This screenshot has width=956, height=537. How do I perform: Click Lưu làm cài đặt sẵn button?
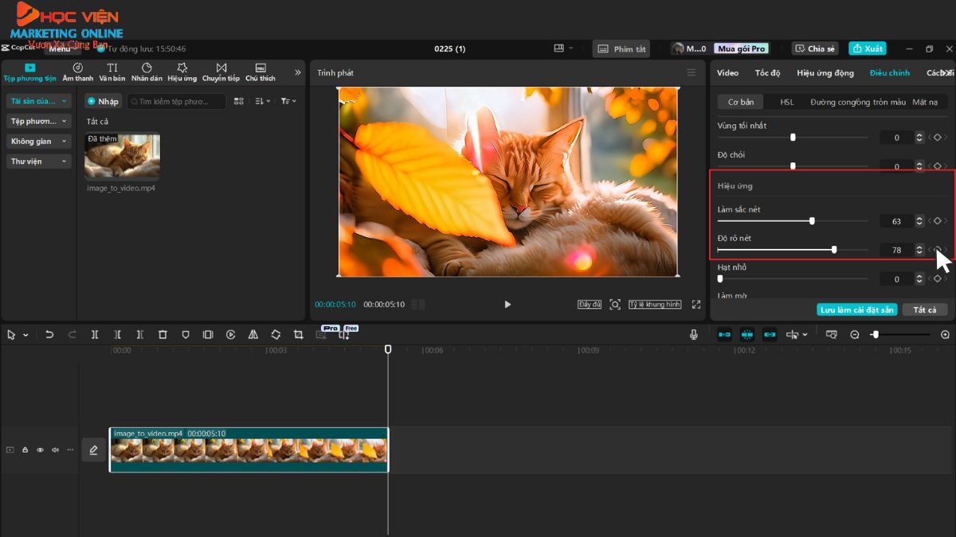click(857, 309)
